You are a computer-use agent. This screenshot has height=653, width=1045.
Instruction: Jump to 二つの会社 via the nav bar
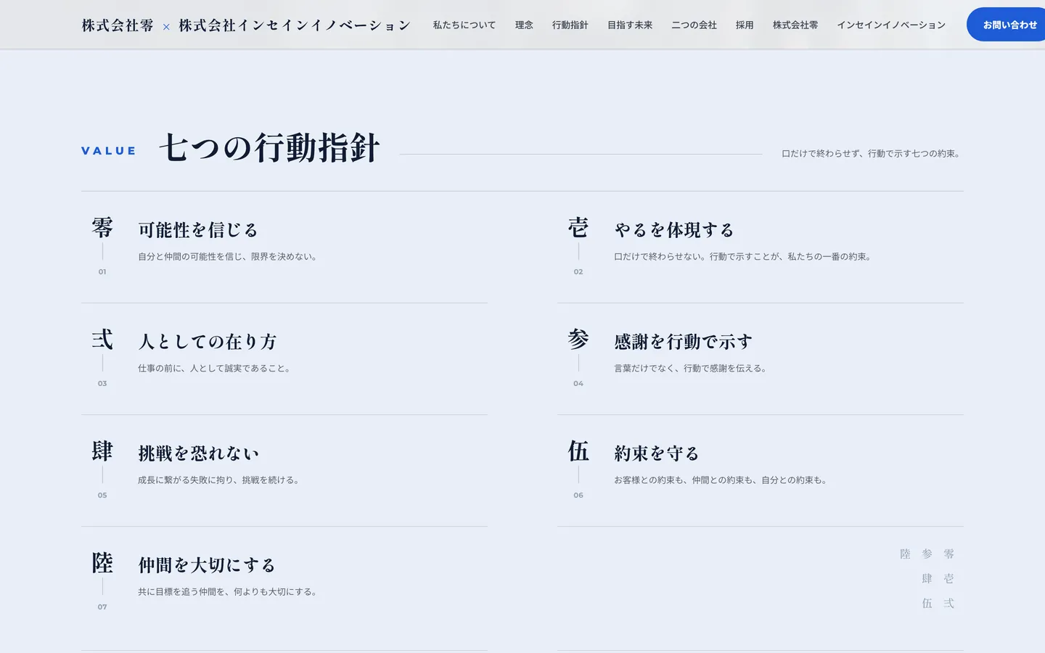[x=694, y=25]
